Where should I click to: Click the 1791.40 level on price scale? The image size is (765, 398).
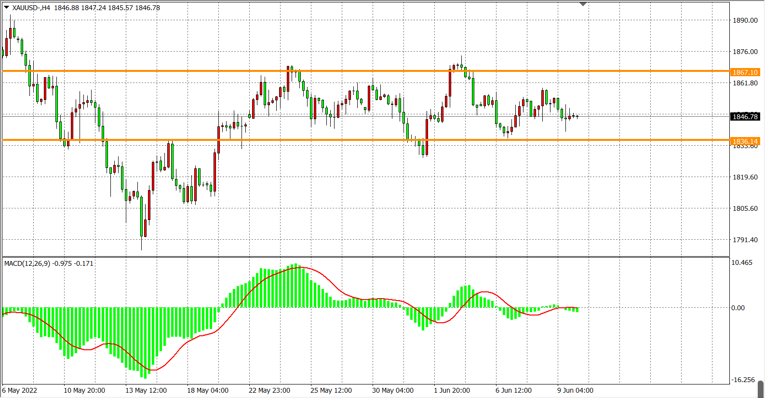[x=745, y=240]
